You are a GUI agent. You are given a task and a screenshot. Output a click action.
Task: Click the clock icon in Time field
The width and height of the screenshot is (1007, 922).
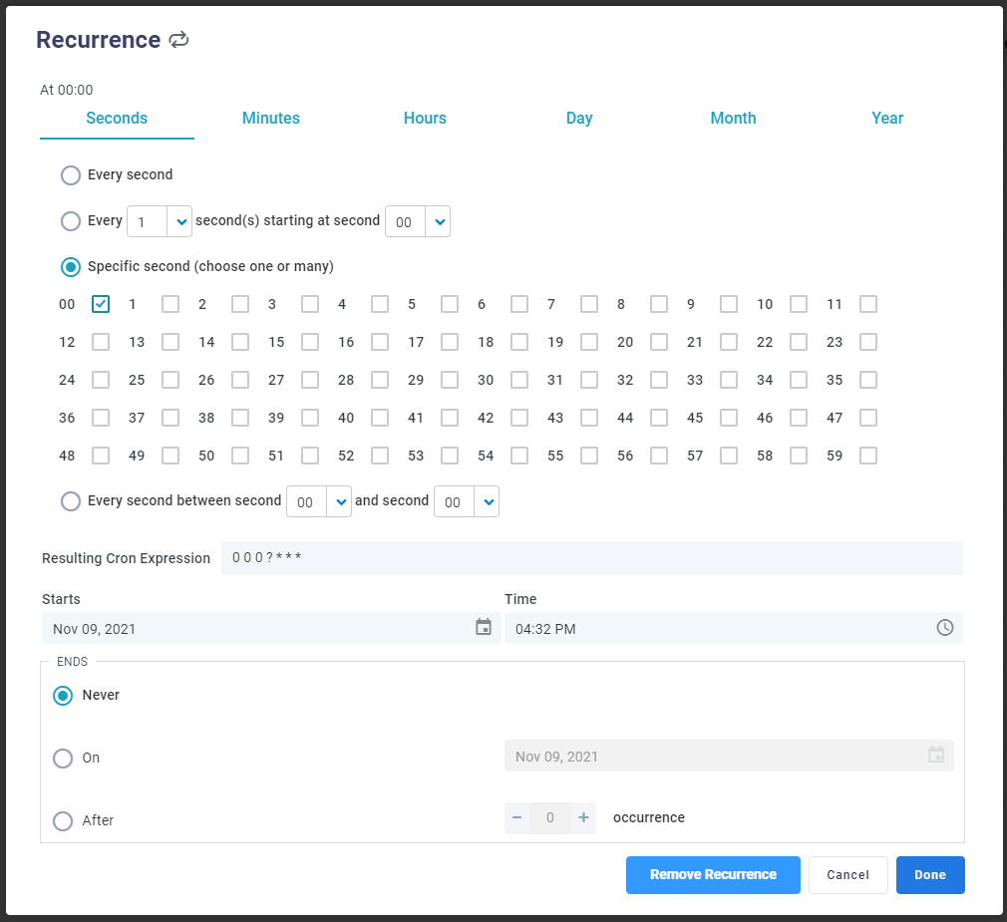coord(944,628)
